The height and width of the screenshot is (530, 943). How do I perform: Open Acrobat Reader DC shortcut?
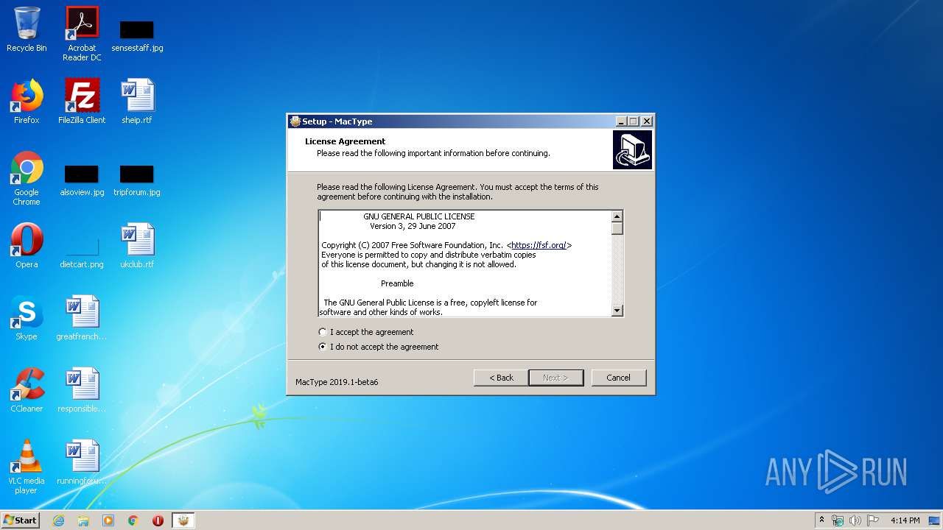[x=82, y=33]
